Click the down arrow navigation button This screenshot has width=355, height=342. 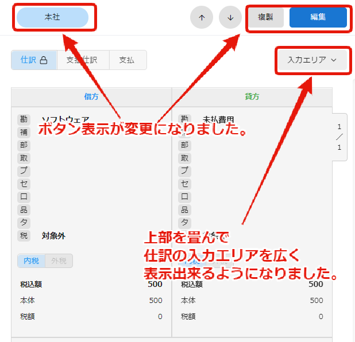point(230,17)
